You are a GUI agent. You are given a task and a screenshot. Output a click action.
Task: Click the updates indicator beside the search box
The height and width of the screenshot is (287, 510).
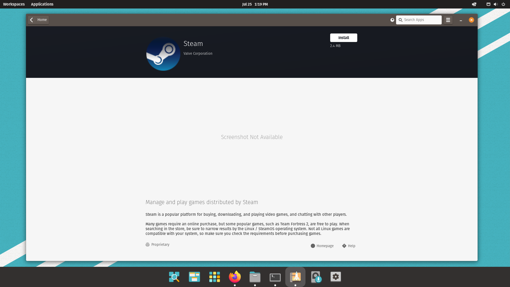[392, 20]
